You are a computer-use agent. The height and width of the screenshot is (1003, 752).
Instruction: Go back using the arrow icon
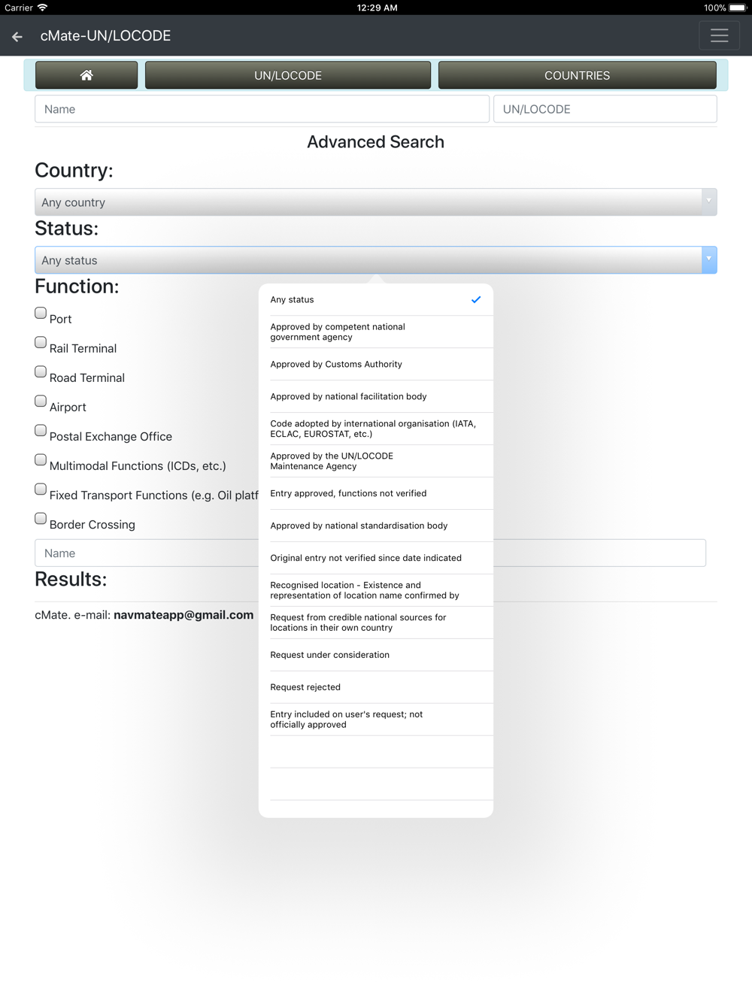[x=17, y=36]
